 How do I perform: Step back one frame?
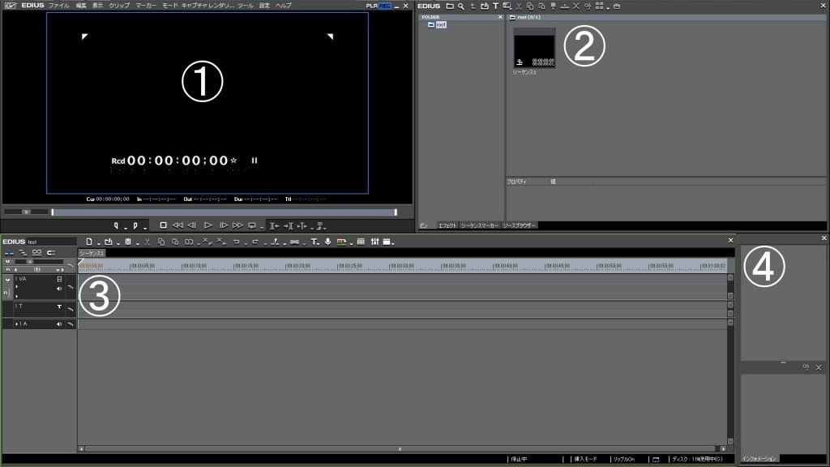tap(191, 225)
